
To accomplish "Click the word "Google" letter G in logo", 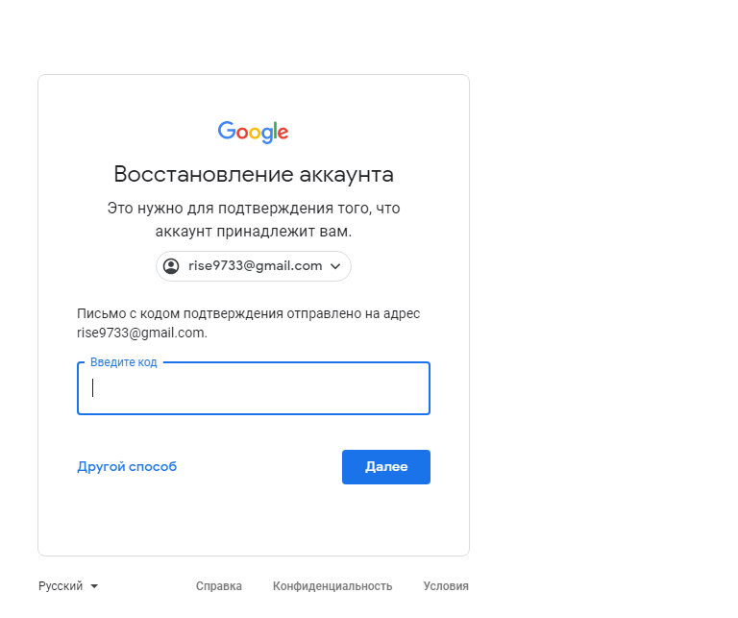I will click(227, 131).
